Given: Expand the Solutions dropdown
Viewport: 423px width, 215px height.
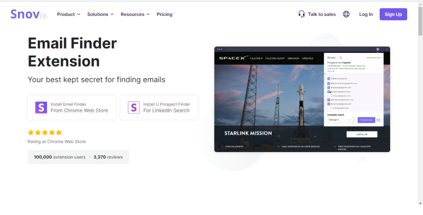Looking at the screenshot, I should coord(100,14).
